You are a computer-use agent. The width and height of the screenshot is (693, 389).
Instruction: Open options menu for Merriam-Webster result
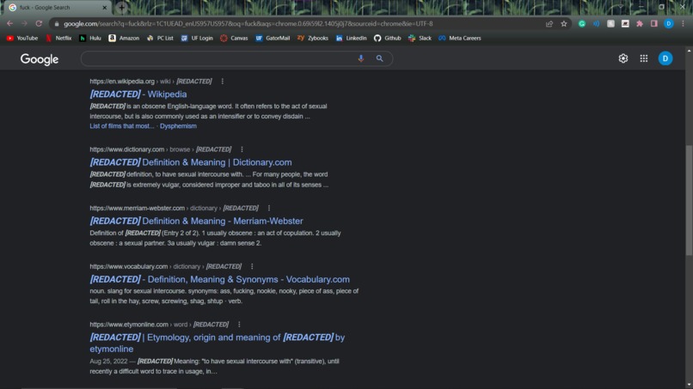(x=269, y=208)
